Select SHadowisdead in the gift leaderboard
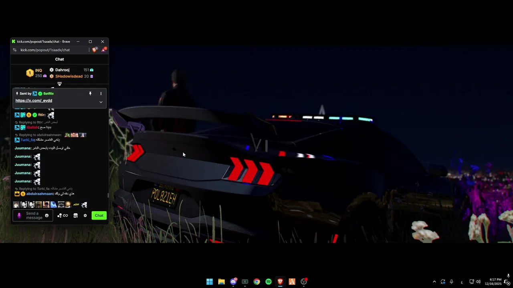513x288 pixels. point(69,76)
